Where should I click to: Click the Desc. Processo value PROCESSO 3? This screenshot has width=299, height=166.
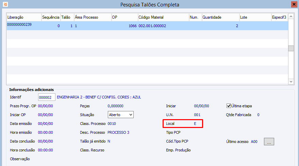pyautogui.click(x=118, y=132)
